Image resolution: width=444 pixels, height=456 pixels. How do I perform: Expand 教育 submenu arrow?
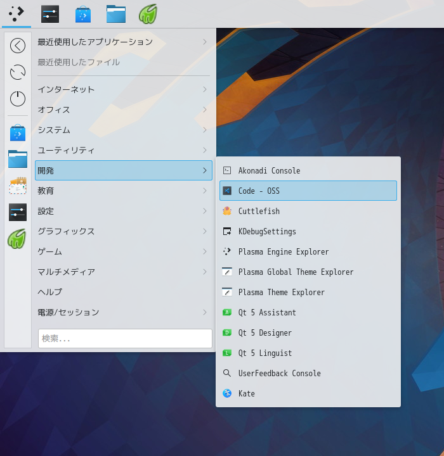205,191
